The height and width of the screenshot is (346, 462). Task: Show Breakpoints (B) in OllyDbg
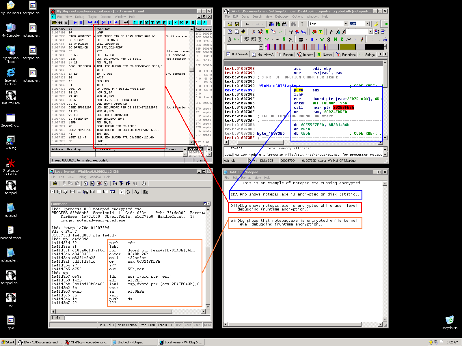(187, 22)
